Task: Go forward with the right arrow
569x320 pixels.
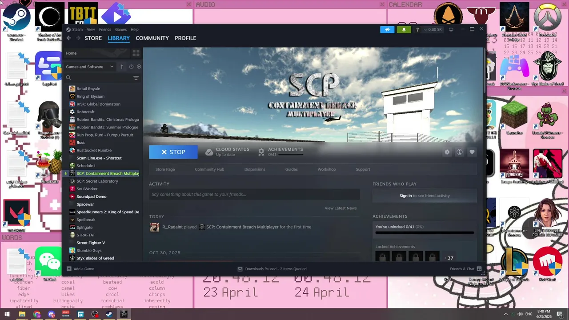Action: pyautogui.click(x=78, y=38)
